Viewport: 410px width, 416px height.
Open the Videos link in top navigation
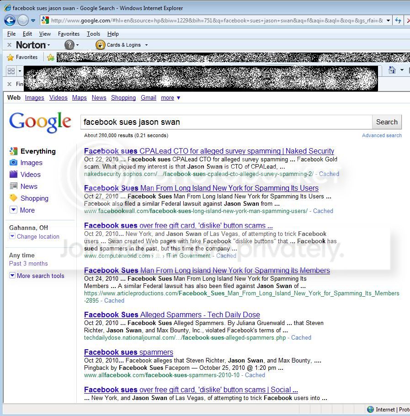point(59,98)
